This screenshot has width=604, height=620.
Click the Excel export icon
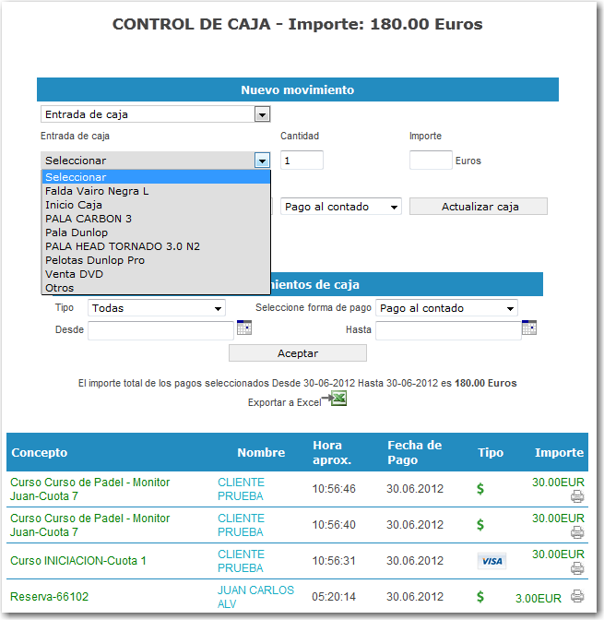[x=338, y=399]
